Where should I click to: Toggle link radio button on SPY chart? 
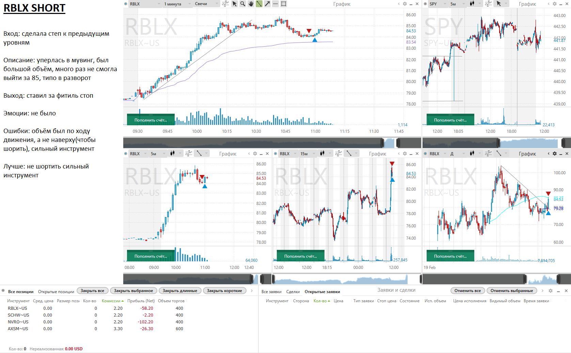[425, 4]
